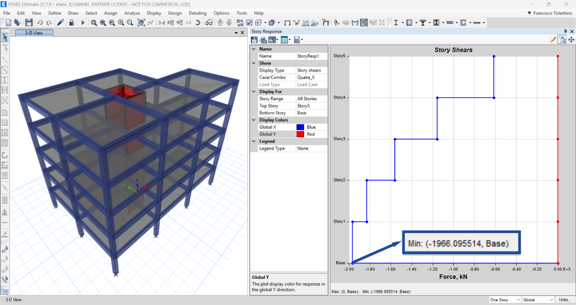Select the Rubber Band Zoom tool
The width and height of the screenshot is (576, 305).
click(94, 23)
